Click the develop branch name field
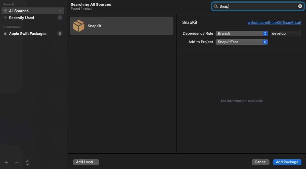 coord(286,34)
